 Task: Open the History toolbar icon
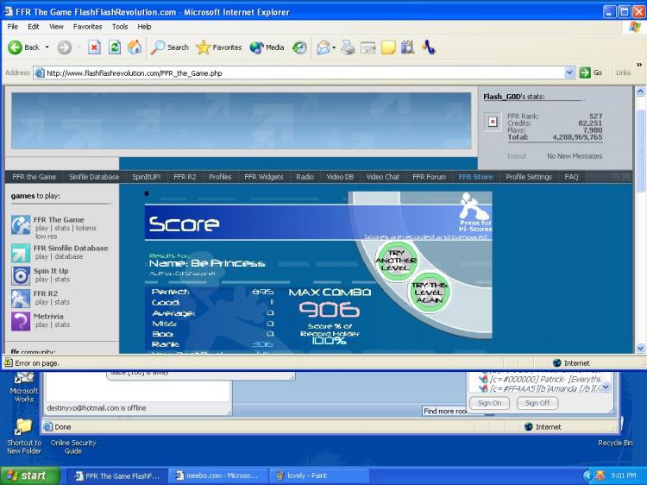coord(299,47)
